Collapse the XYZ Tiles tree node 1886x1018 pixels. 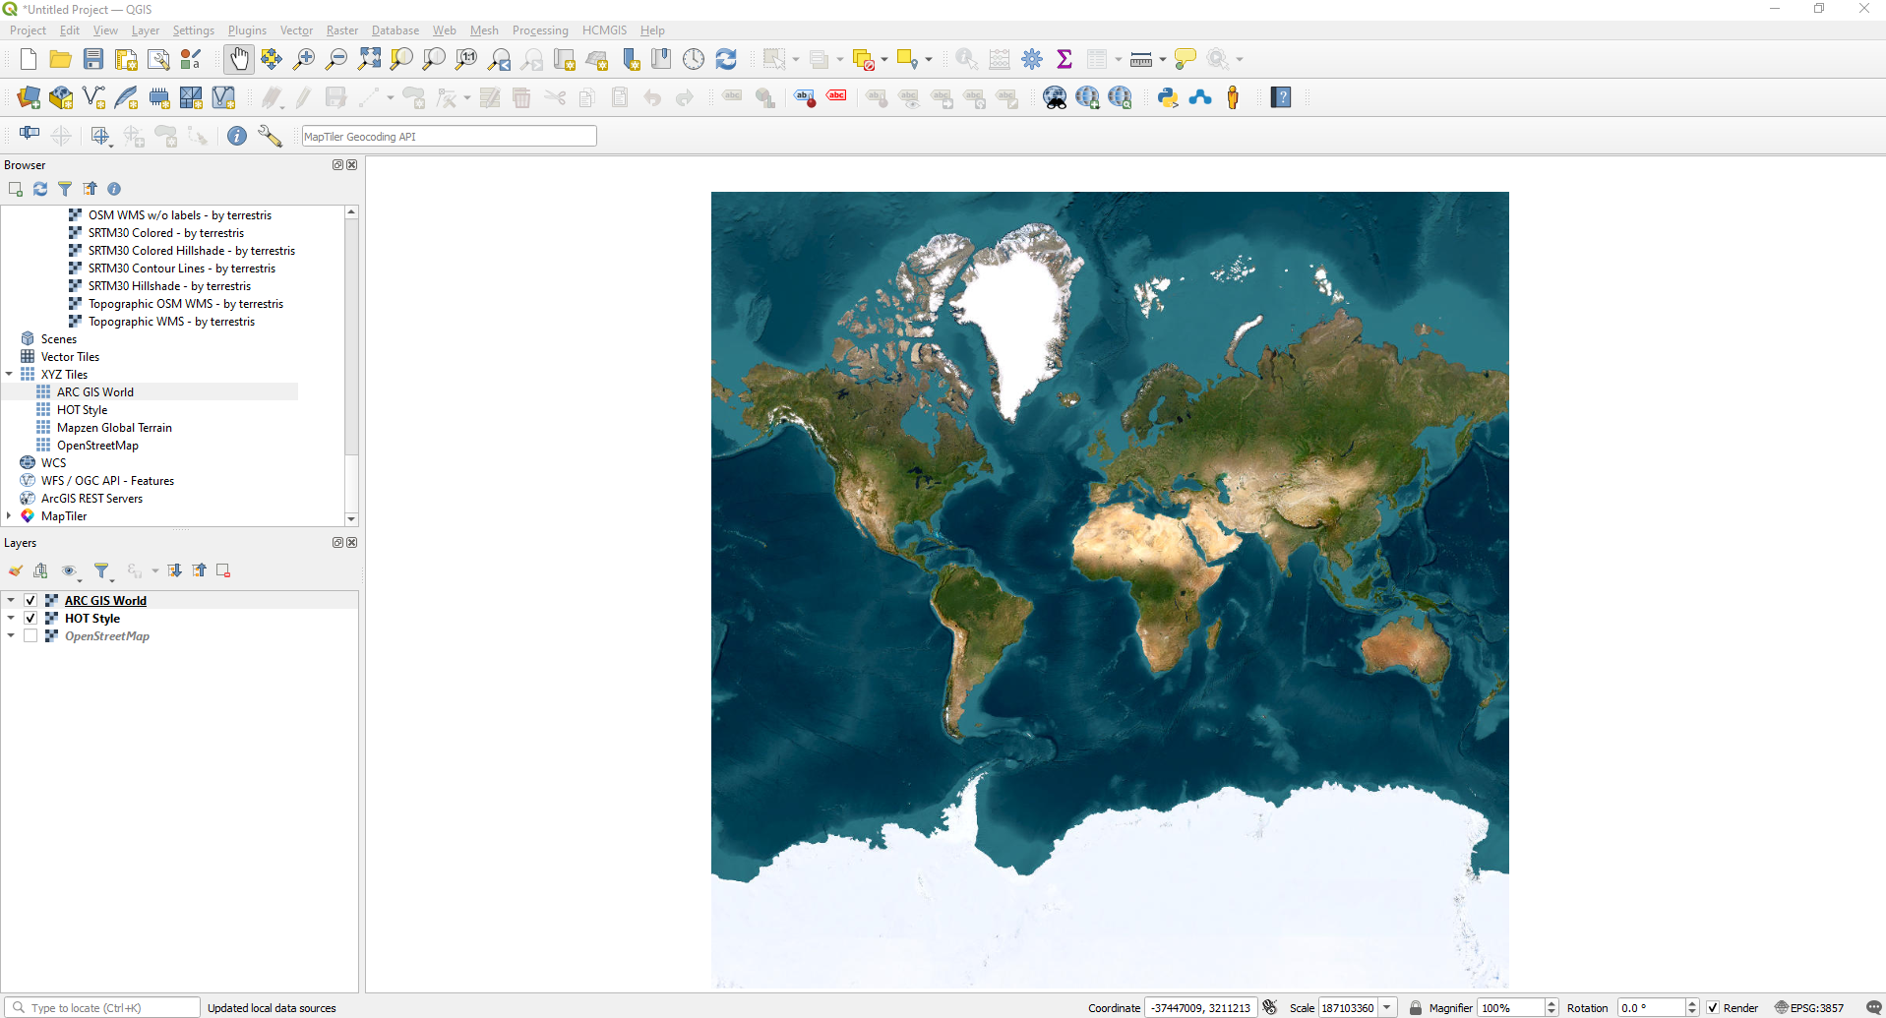(x=9, y=375)
